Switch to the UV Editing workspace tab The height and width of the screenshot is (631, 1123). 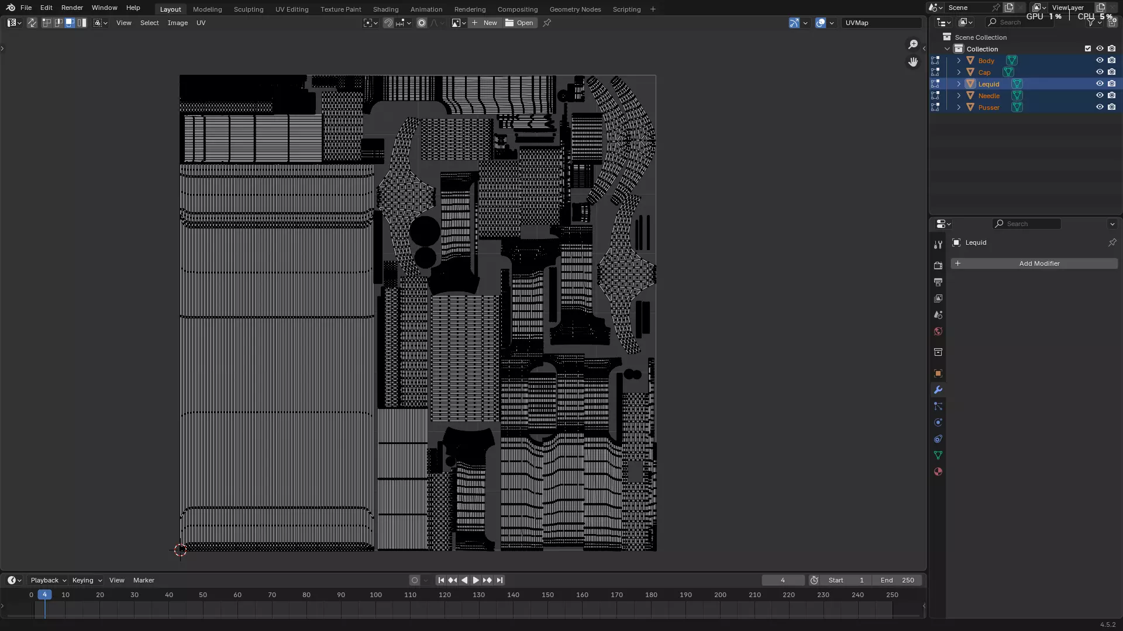[292, 9]
